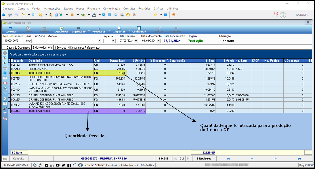
Task: Click the yellow star favorites icon
Action: [x=155, y=15]
